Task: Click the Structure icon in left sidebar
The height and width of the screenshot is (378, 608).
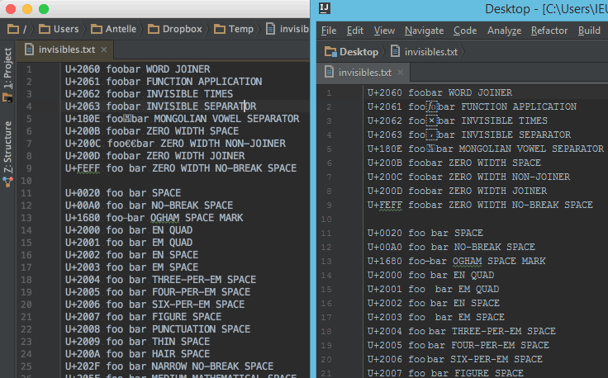Action: pos(7,182)
